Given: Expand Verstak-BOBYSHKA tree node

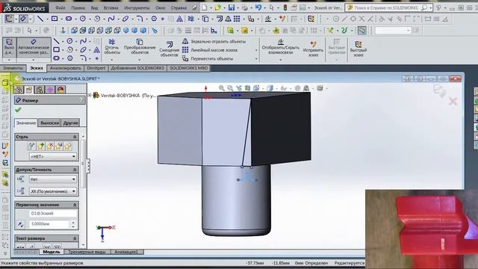Looking at the screenshot, I should [x=90, y=96].
